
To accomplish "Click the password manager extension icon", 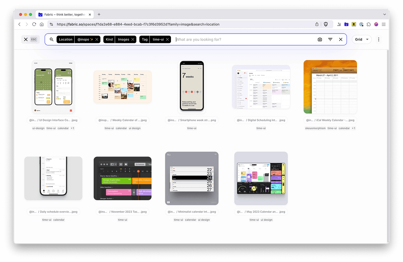I will 361,24.
